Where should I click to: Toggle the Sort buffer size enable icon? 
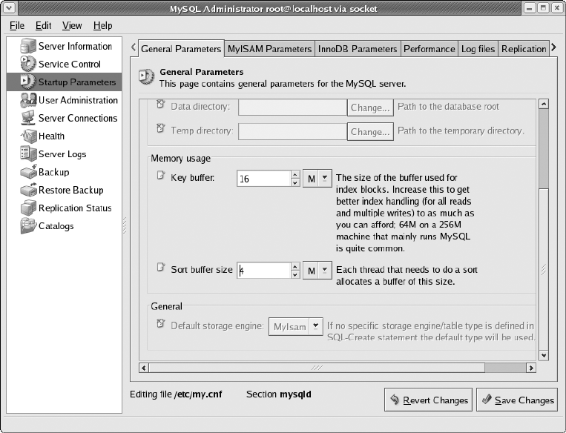pyautogui.click(x=161, y=268)
